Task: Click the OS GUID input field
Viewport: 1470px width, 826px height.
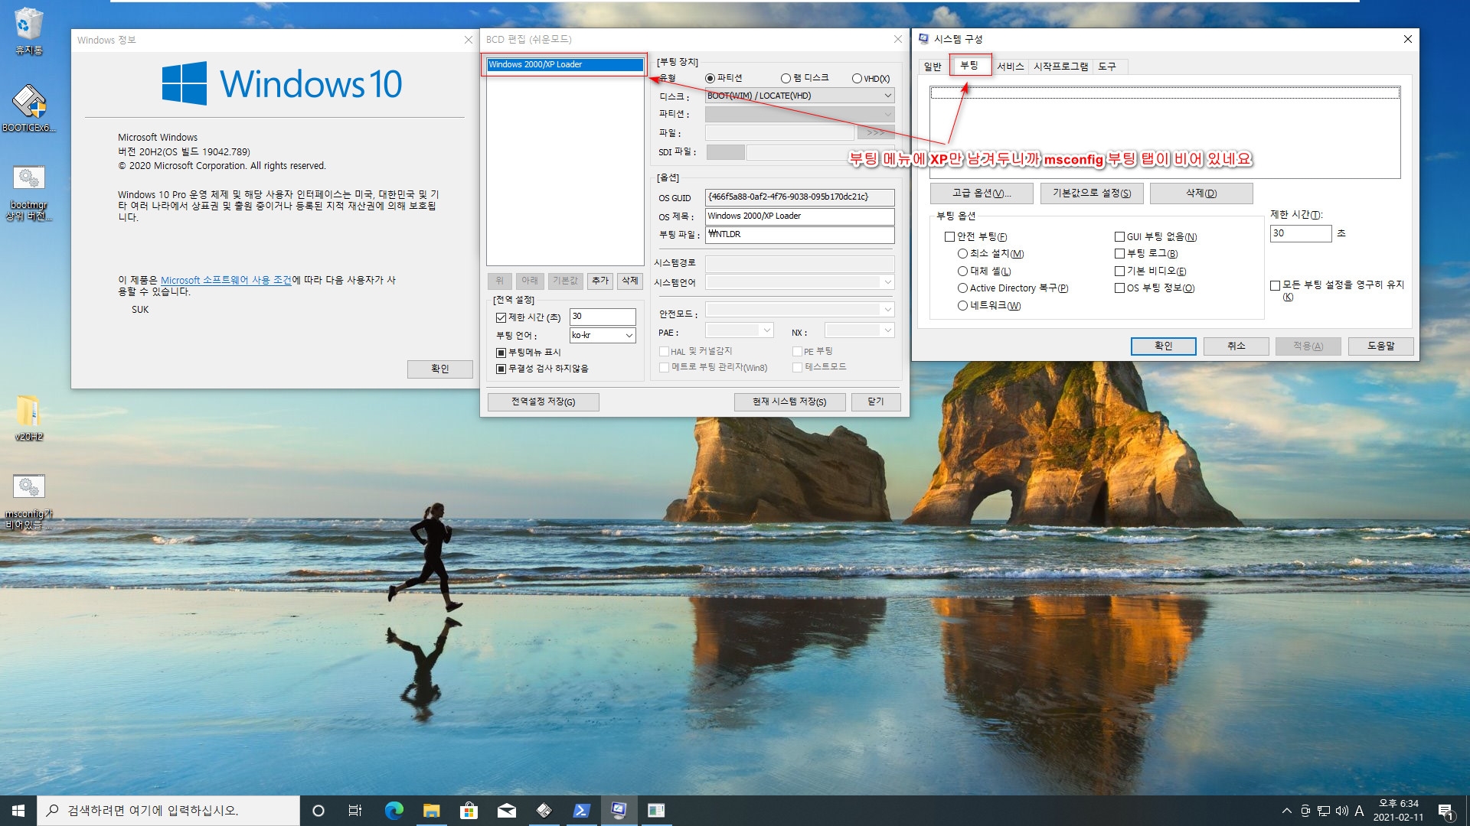Action: [x=799, y=197]
